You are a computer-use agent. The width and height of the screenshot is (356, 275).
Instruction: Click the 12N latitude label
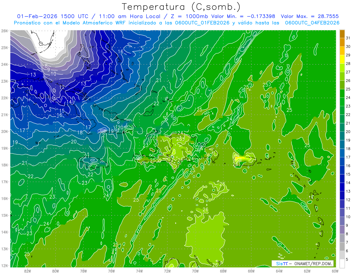4,266
